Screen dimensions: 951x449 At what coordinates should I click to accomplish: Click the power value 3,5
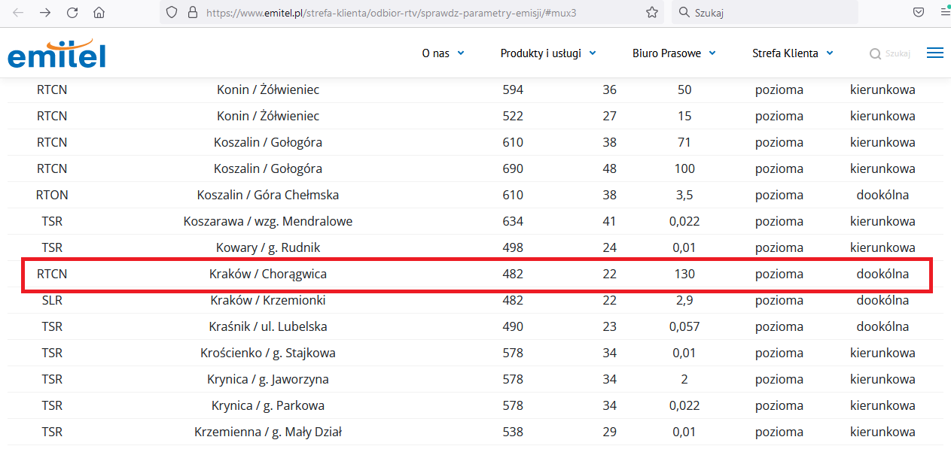point(684,196)
